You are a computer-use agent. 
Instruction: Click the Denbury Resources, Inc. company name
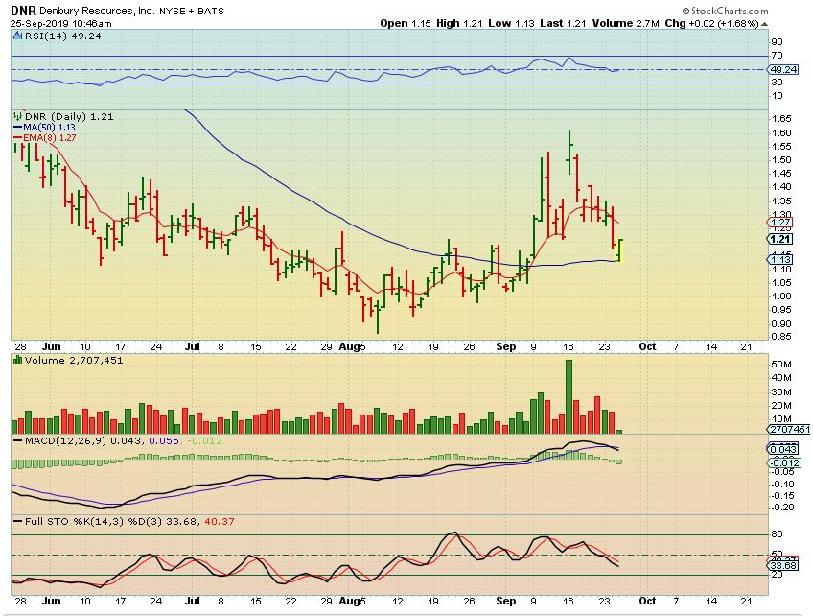tap(96, 11)
